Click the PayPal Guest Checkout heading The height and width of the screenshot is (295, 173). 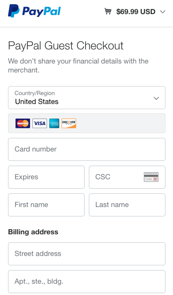66,46
